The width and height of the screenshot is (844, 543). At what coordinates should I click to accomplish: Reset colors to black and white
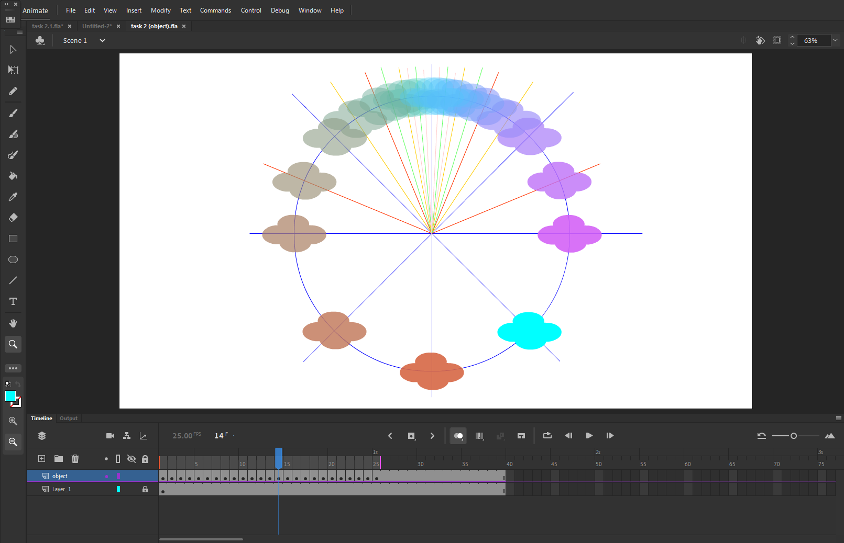(x=8, y=384)
